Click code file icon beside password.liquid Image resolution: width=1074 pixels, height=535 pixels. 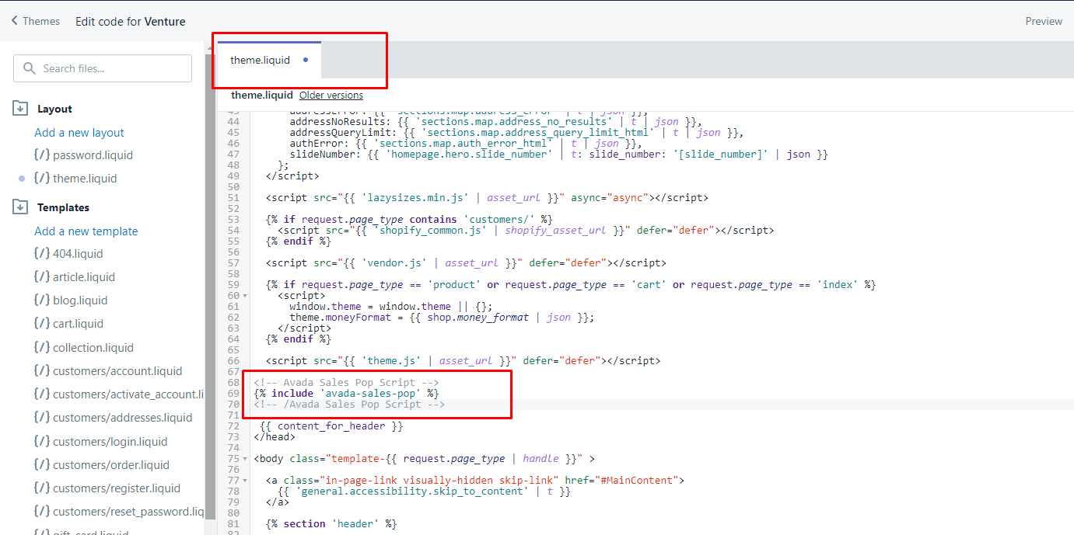point(42,155)
